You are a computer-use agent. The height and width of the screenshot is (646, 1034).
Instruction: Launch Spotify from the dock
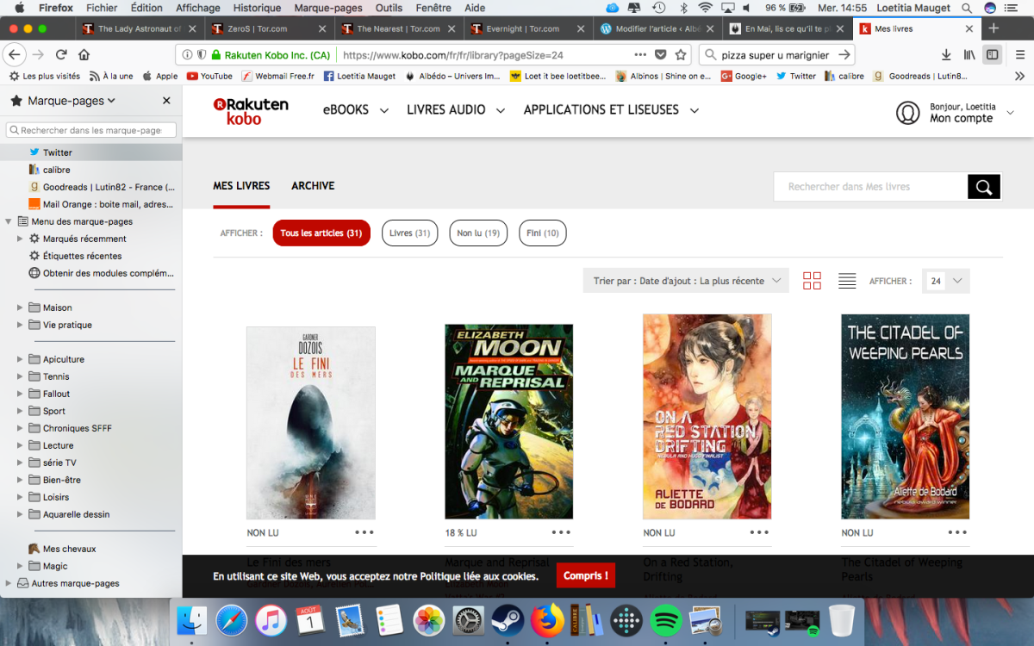(x=664, y=619)
